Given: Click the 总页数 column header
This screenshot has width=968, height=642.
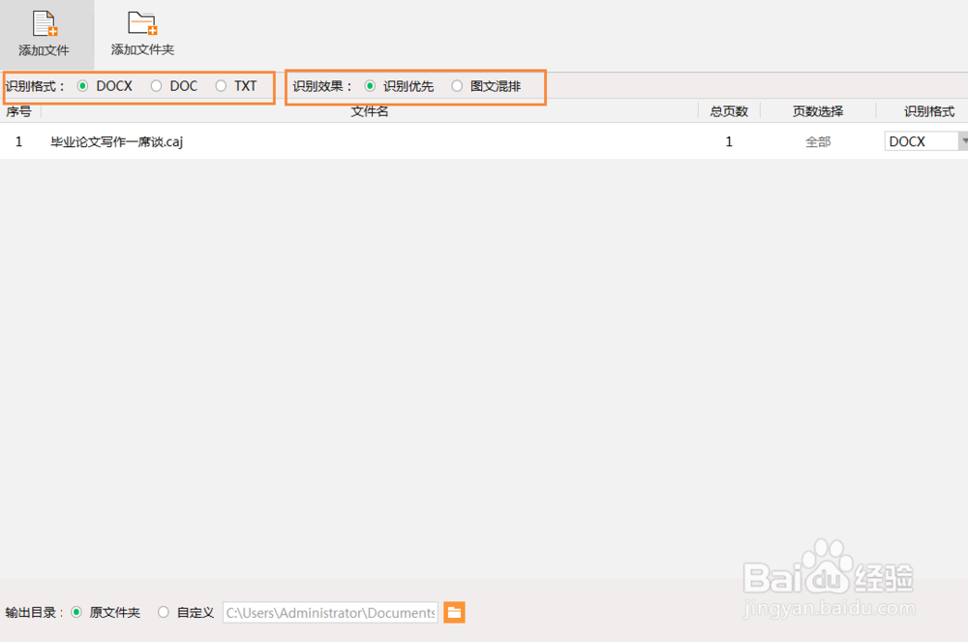Looking at the screenshot, I should click(729, 110).
